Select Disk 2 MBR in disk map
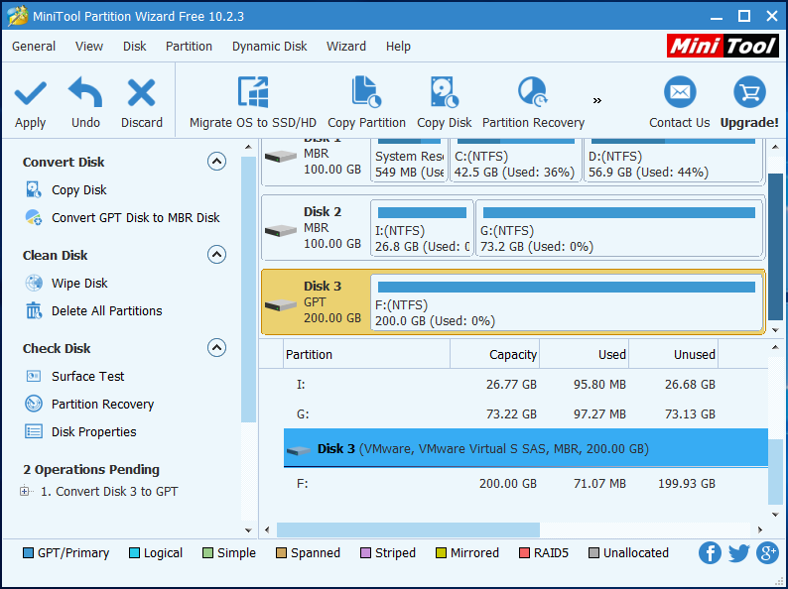The height and width of the screenshot is (589, 788). click(317, 228)
